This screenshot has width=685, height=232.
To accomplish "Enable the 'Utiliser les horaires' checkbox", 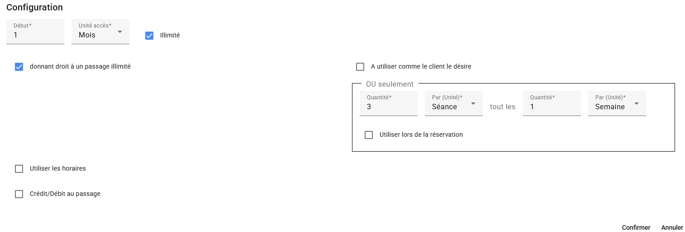I will click(19, 169).
